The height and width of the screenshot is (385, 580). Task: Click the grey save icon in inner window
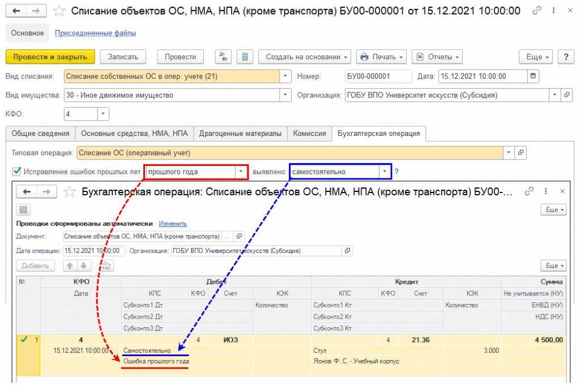(x=23, y=210)
